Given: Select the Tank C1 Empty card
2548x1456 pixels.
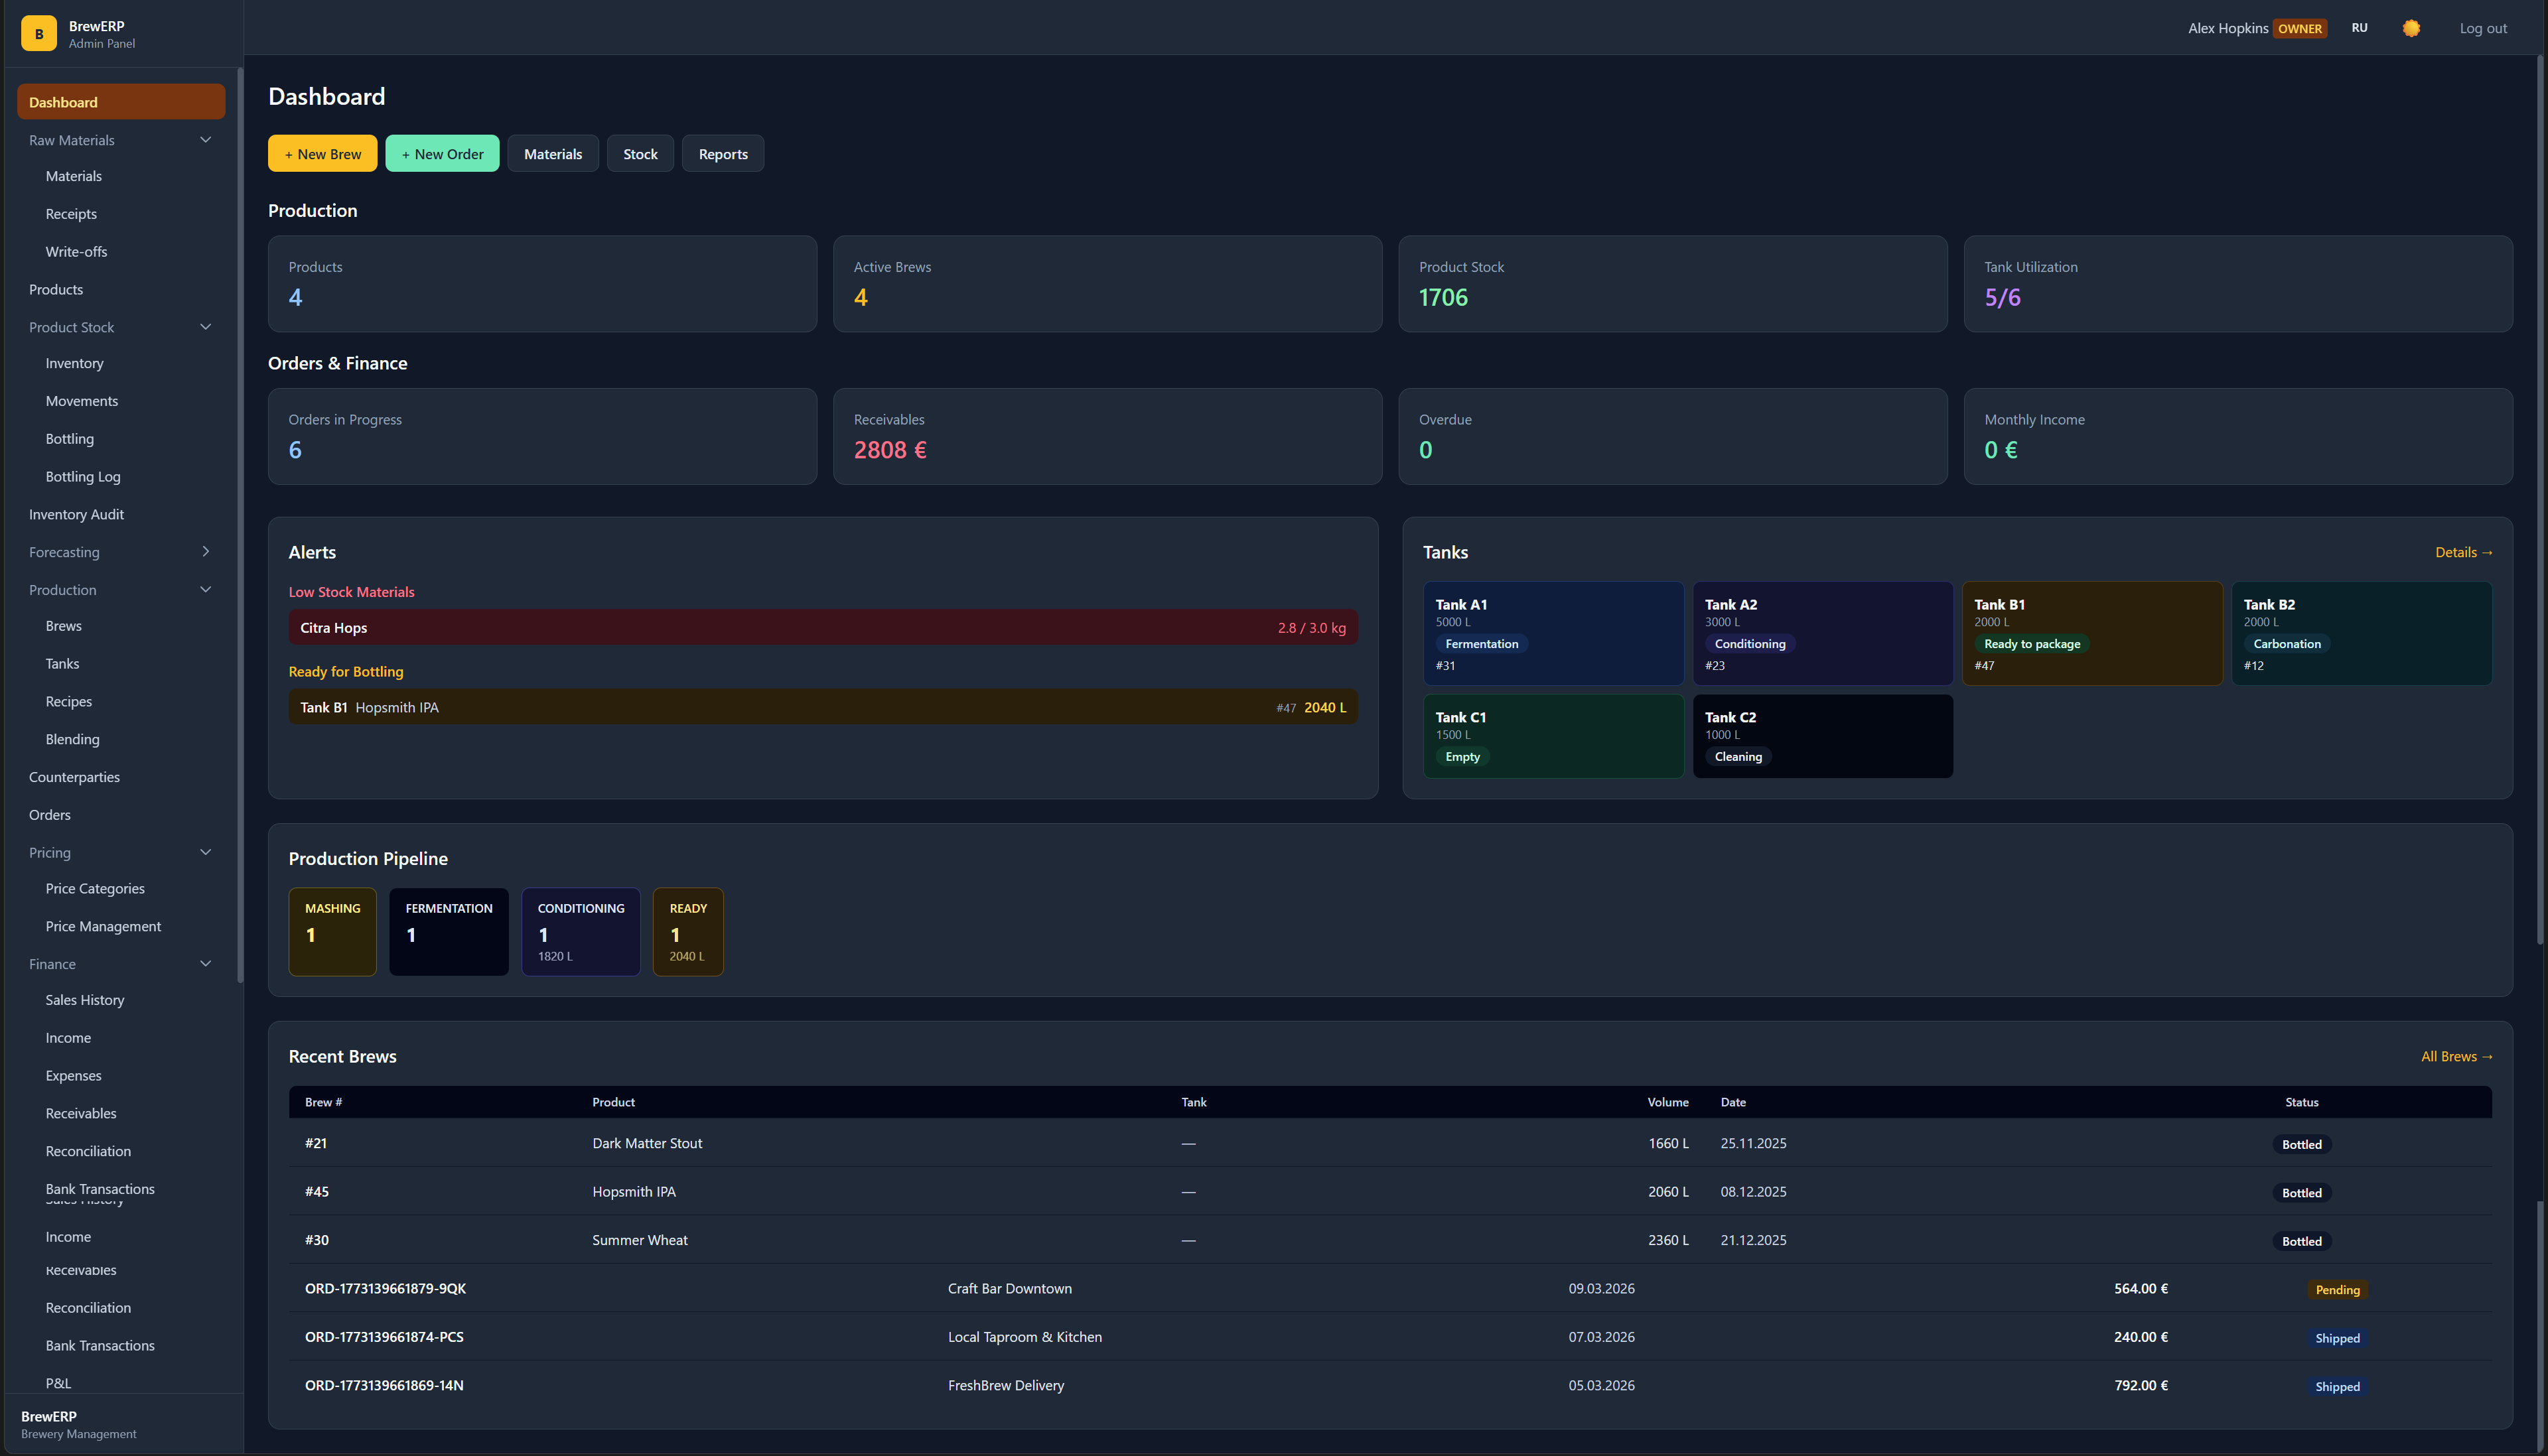Looking at the screenshot, I should (1553, 737).
